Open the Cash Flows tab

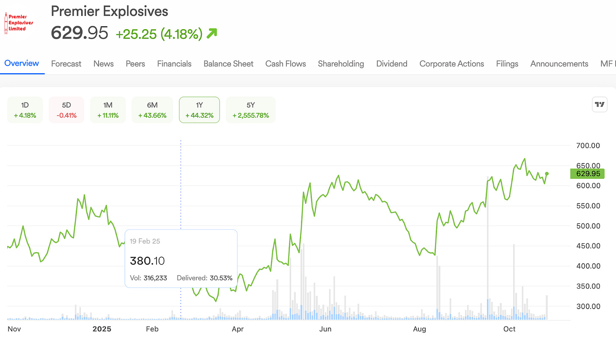(286, 64)
